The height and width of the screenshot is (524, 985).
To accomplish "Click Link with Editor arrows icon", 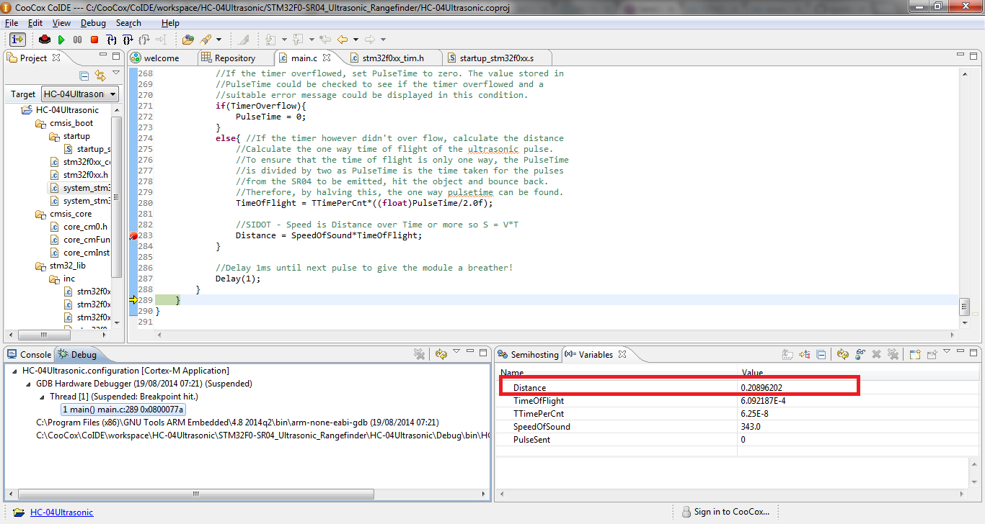I will [100, 76].
